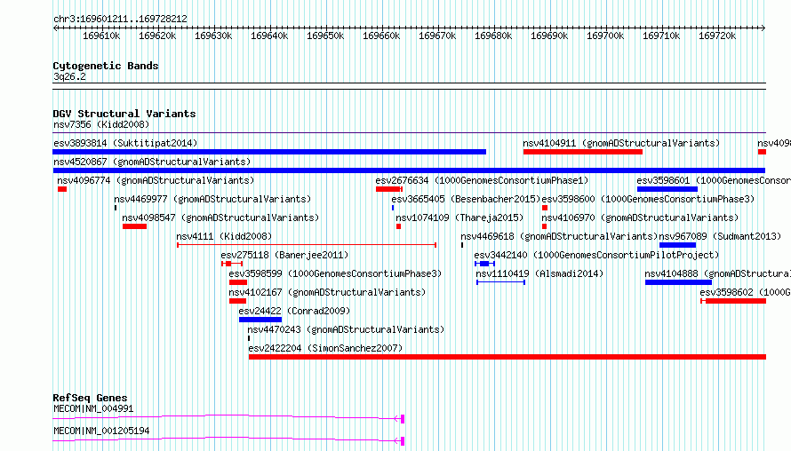Click nsv4102167 (gnomADStructuralVariants) label

pos(327,292)
